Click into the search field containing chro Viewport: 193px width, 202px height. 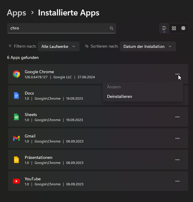click(x=61, y=28)
